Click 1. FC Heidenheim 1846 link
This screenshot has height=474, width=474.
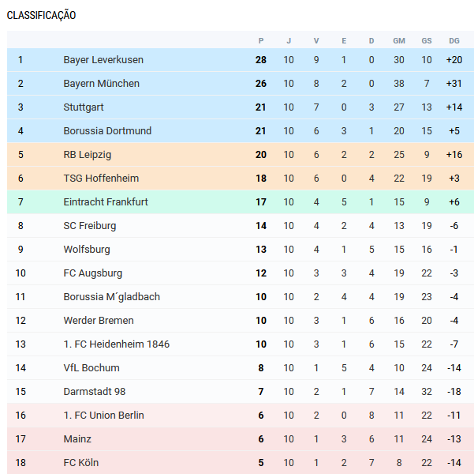coord(116,344)
